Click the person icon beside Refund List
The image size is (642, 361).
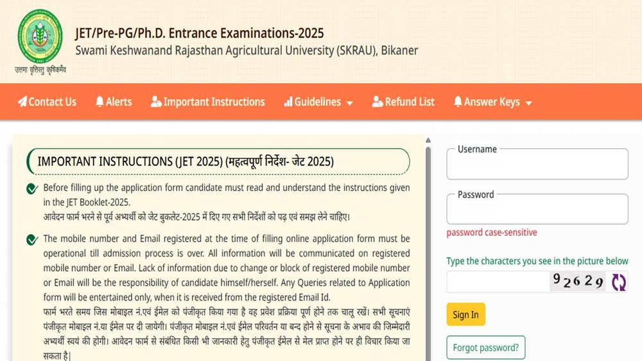377,101
